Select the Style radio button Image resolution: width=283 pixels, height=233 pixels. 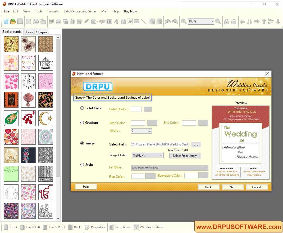point(82,165)
